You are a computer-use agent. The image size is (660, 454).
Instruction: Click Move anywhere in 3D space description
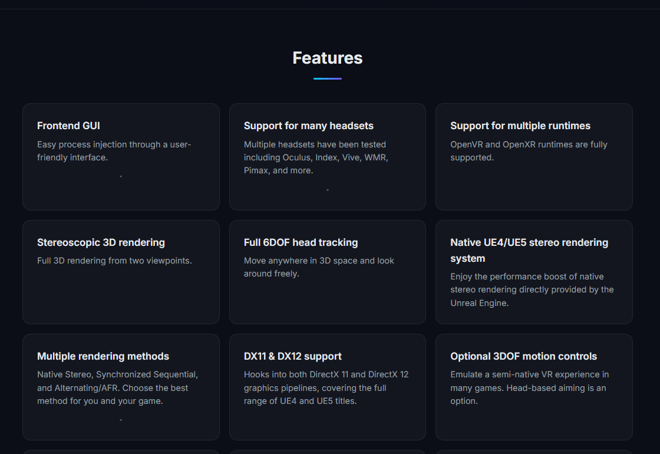319,267
